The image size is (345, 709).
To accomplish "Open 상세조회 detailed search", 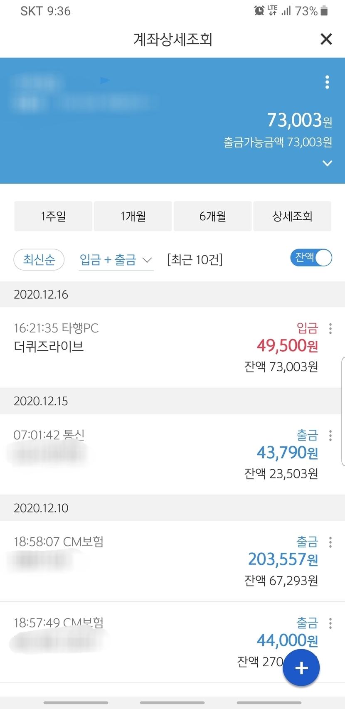I will click(292, 216).
